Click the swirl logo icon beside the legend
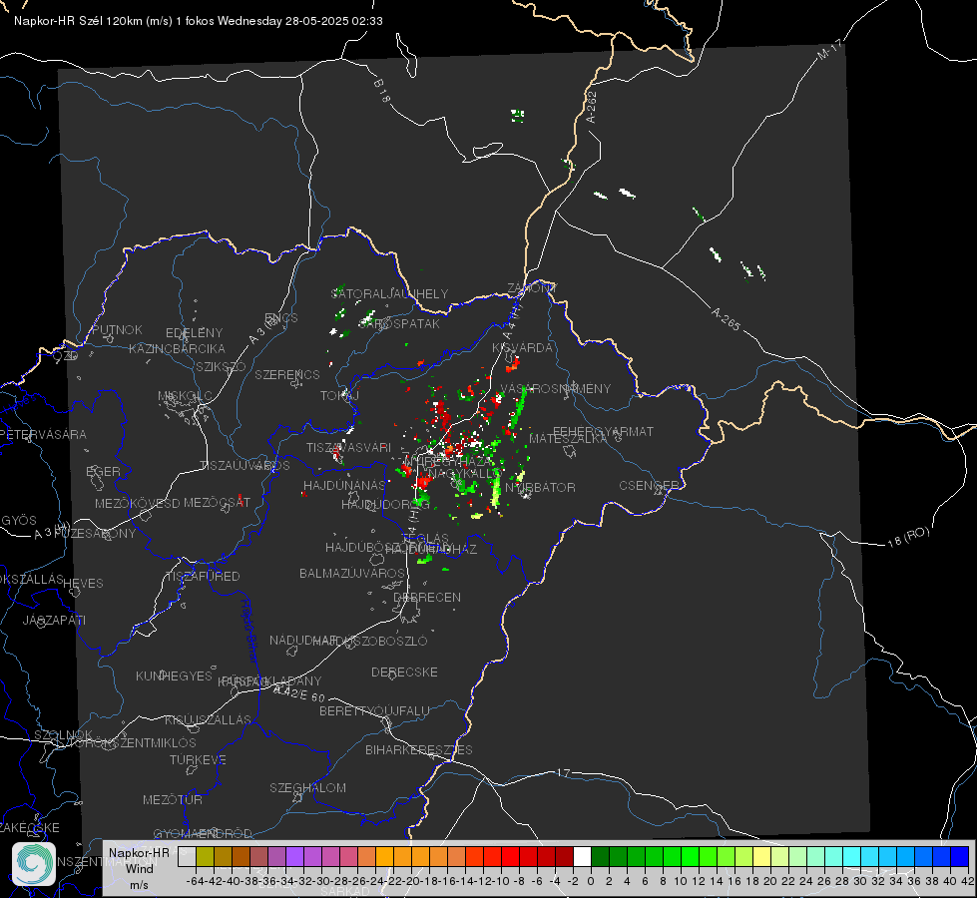977x898 pixels. [x=34, y=864]
